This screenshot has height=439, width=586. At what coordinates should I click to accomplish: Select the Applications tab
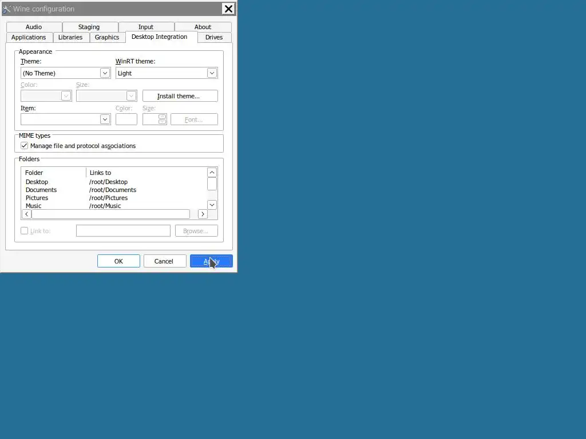(x=29, y=37)
